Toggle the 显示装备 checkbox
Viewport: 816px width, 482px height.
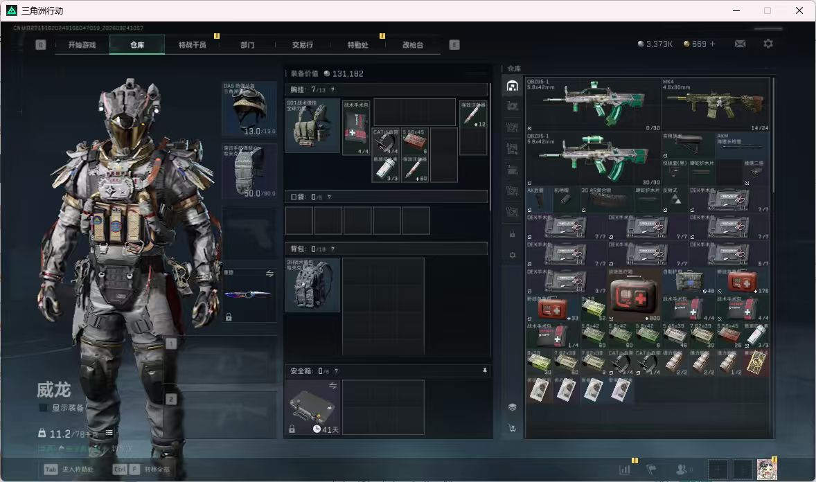click(x=43, y=408)
